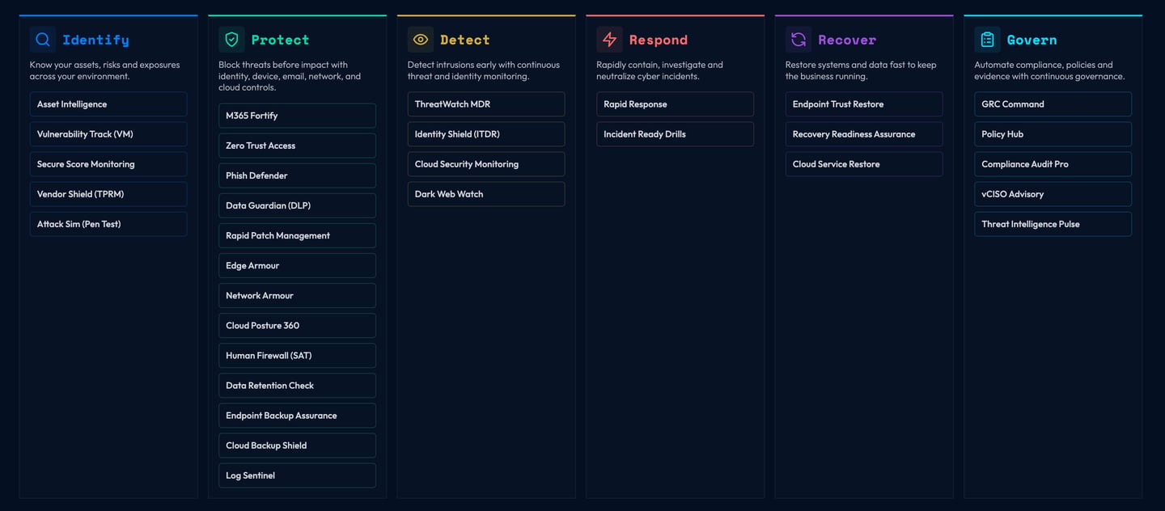Select Policy Hub
The height and width of the screenshot is (511, 1165).
(1053, 134)
